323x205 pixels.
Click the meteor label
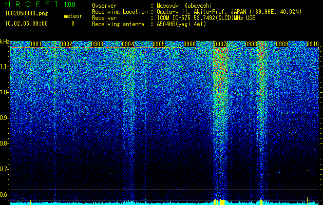73,16
